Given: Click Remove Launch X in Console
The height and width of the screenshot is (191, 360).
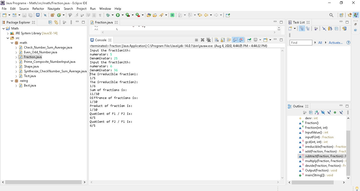Looking at the screenshot, I should click(x=203, y=40).
